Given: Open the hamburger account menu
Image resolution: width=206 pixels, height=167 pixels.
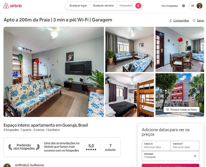Looking at the screenshot, I should (193, 6).
